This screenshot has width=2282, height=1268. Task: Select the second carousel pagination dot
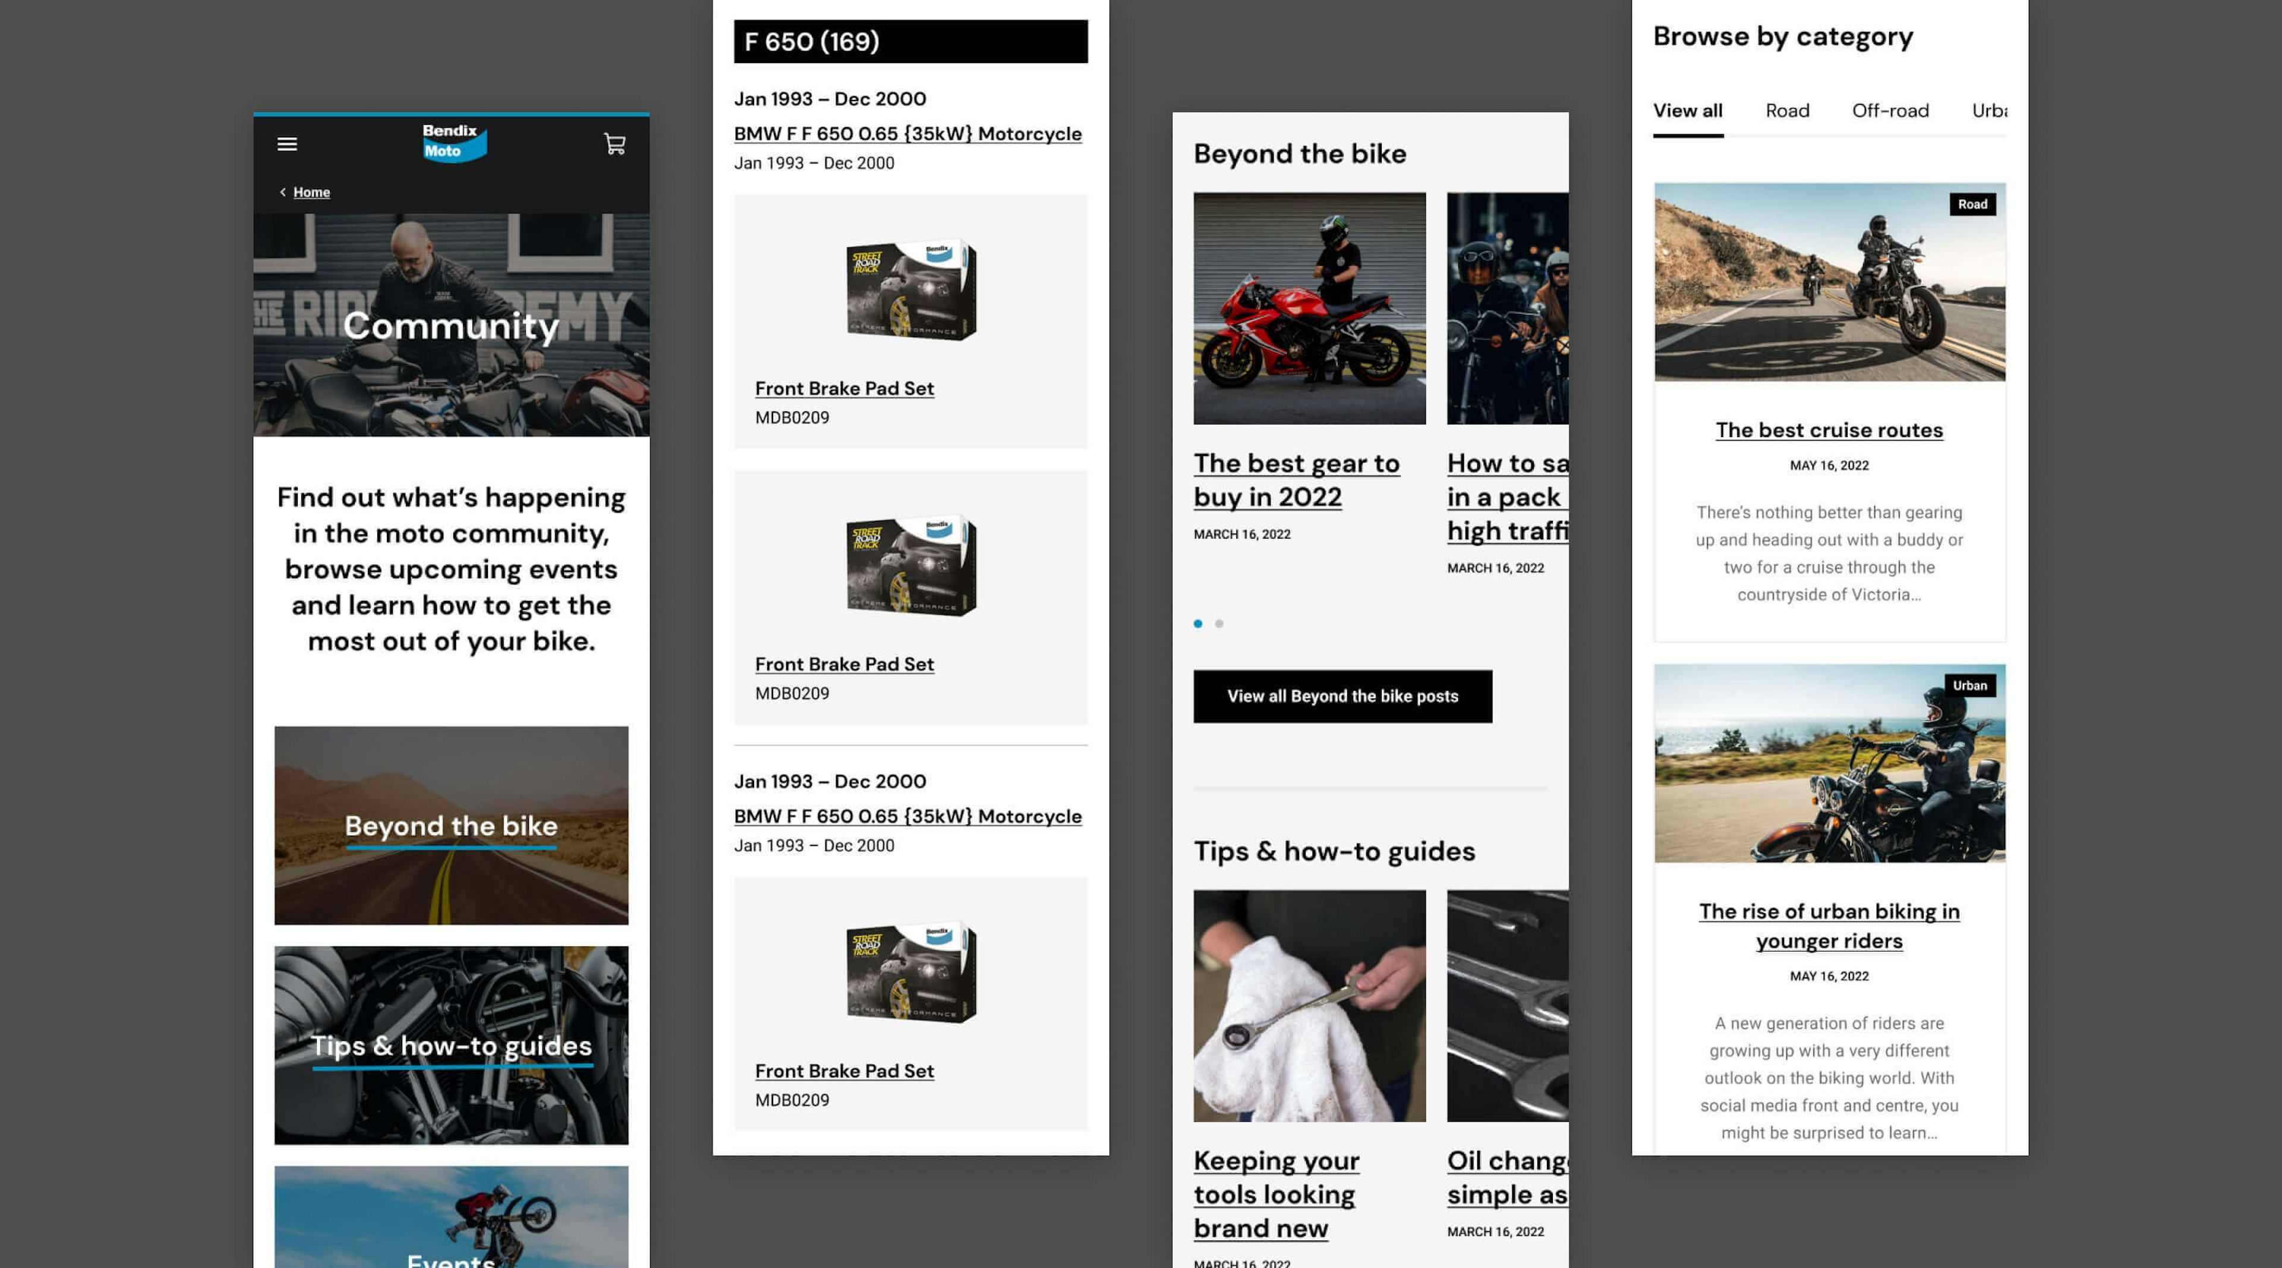[x=1219, y=624]
